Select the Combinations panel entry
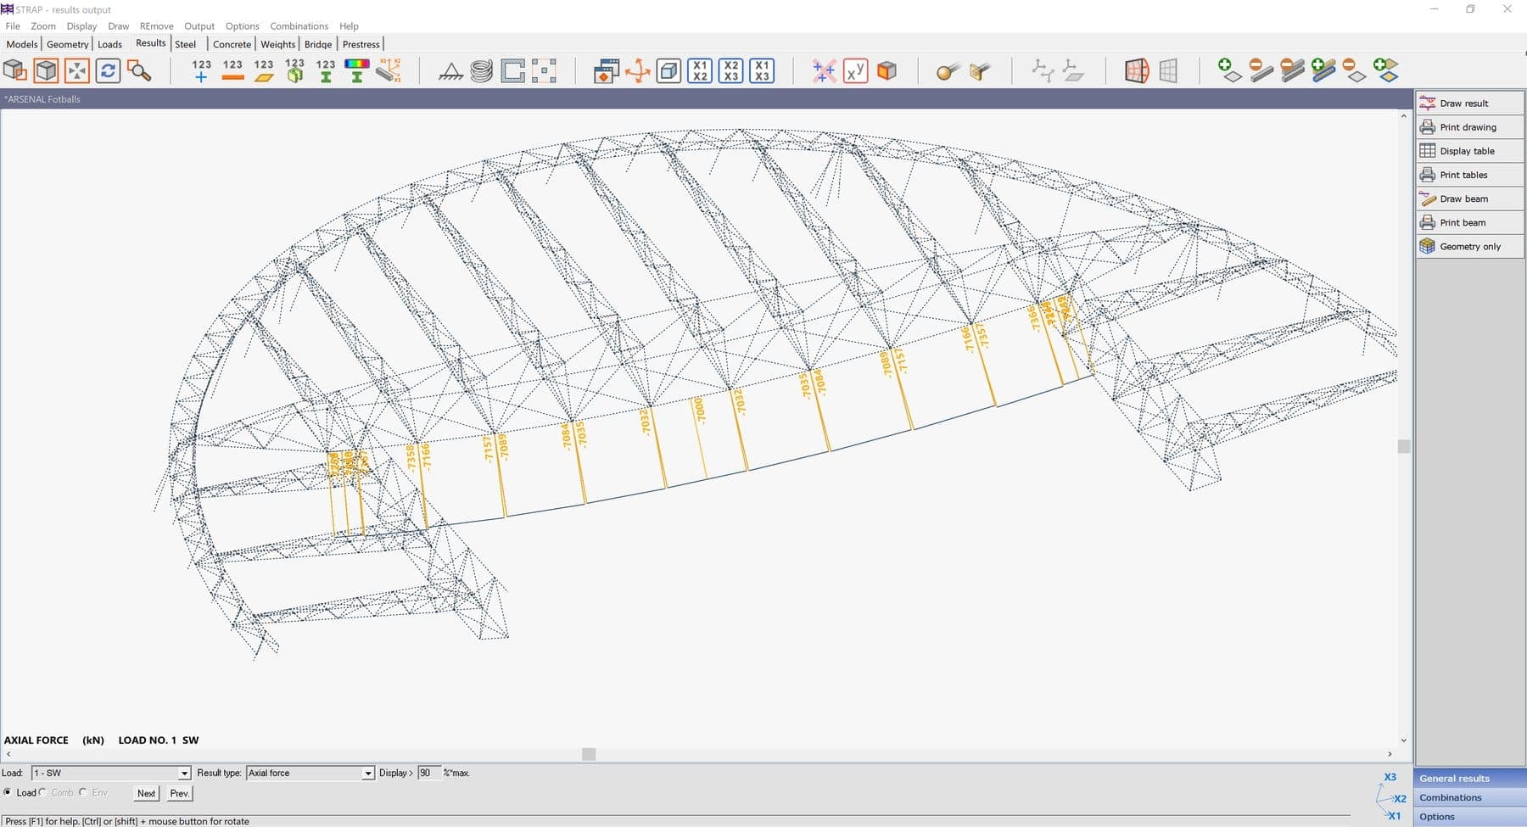Viewport: 1527px width, 827px height. pos(1469,797)
